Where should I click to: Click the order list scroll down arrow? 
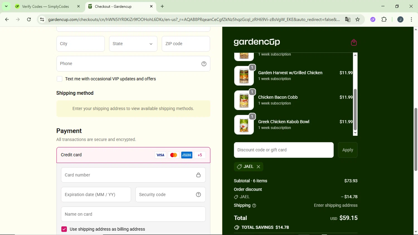(x=355, y=134)
